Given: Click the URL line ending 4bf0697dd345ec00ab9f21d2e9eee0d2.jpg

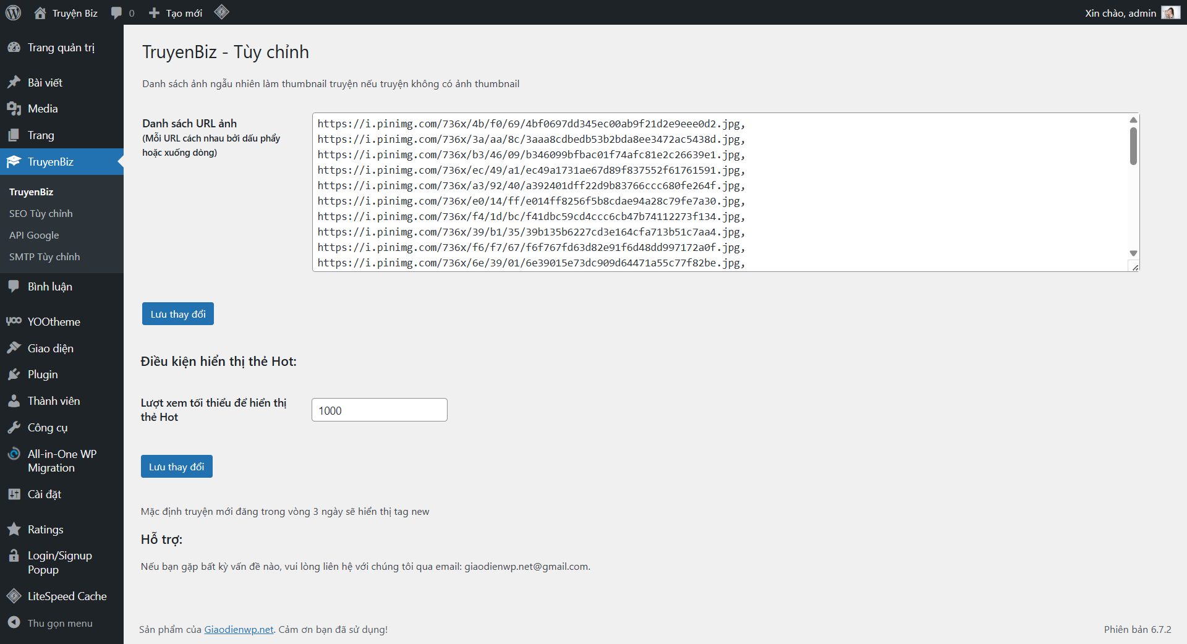Looking at the screenshot, I should click(x=531, y=124).
